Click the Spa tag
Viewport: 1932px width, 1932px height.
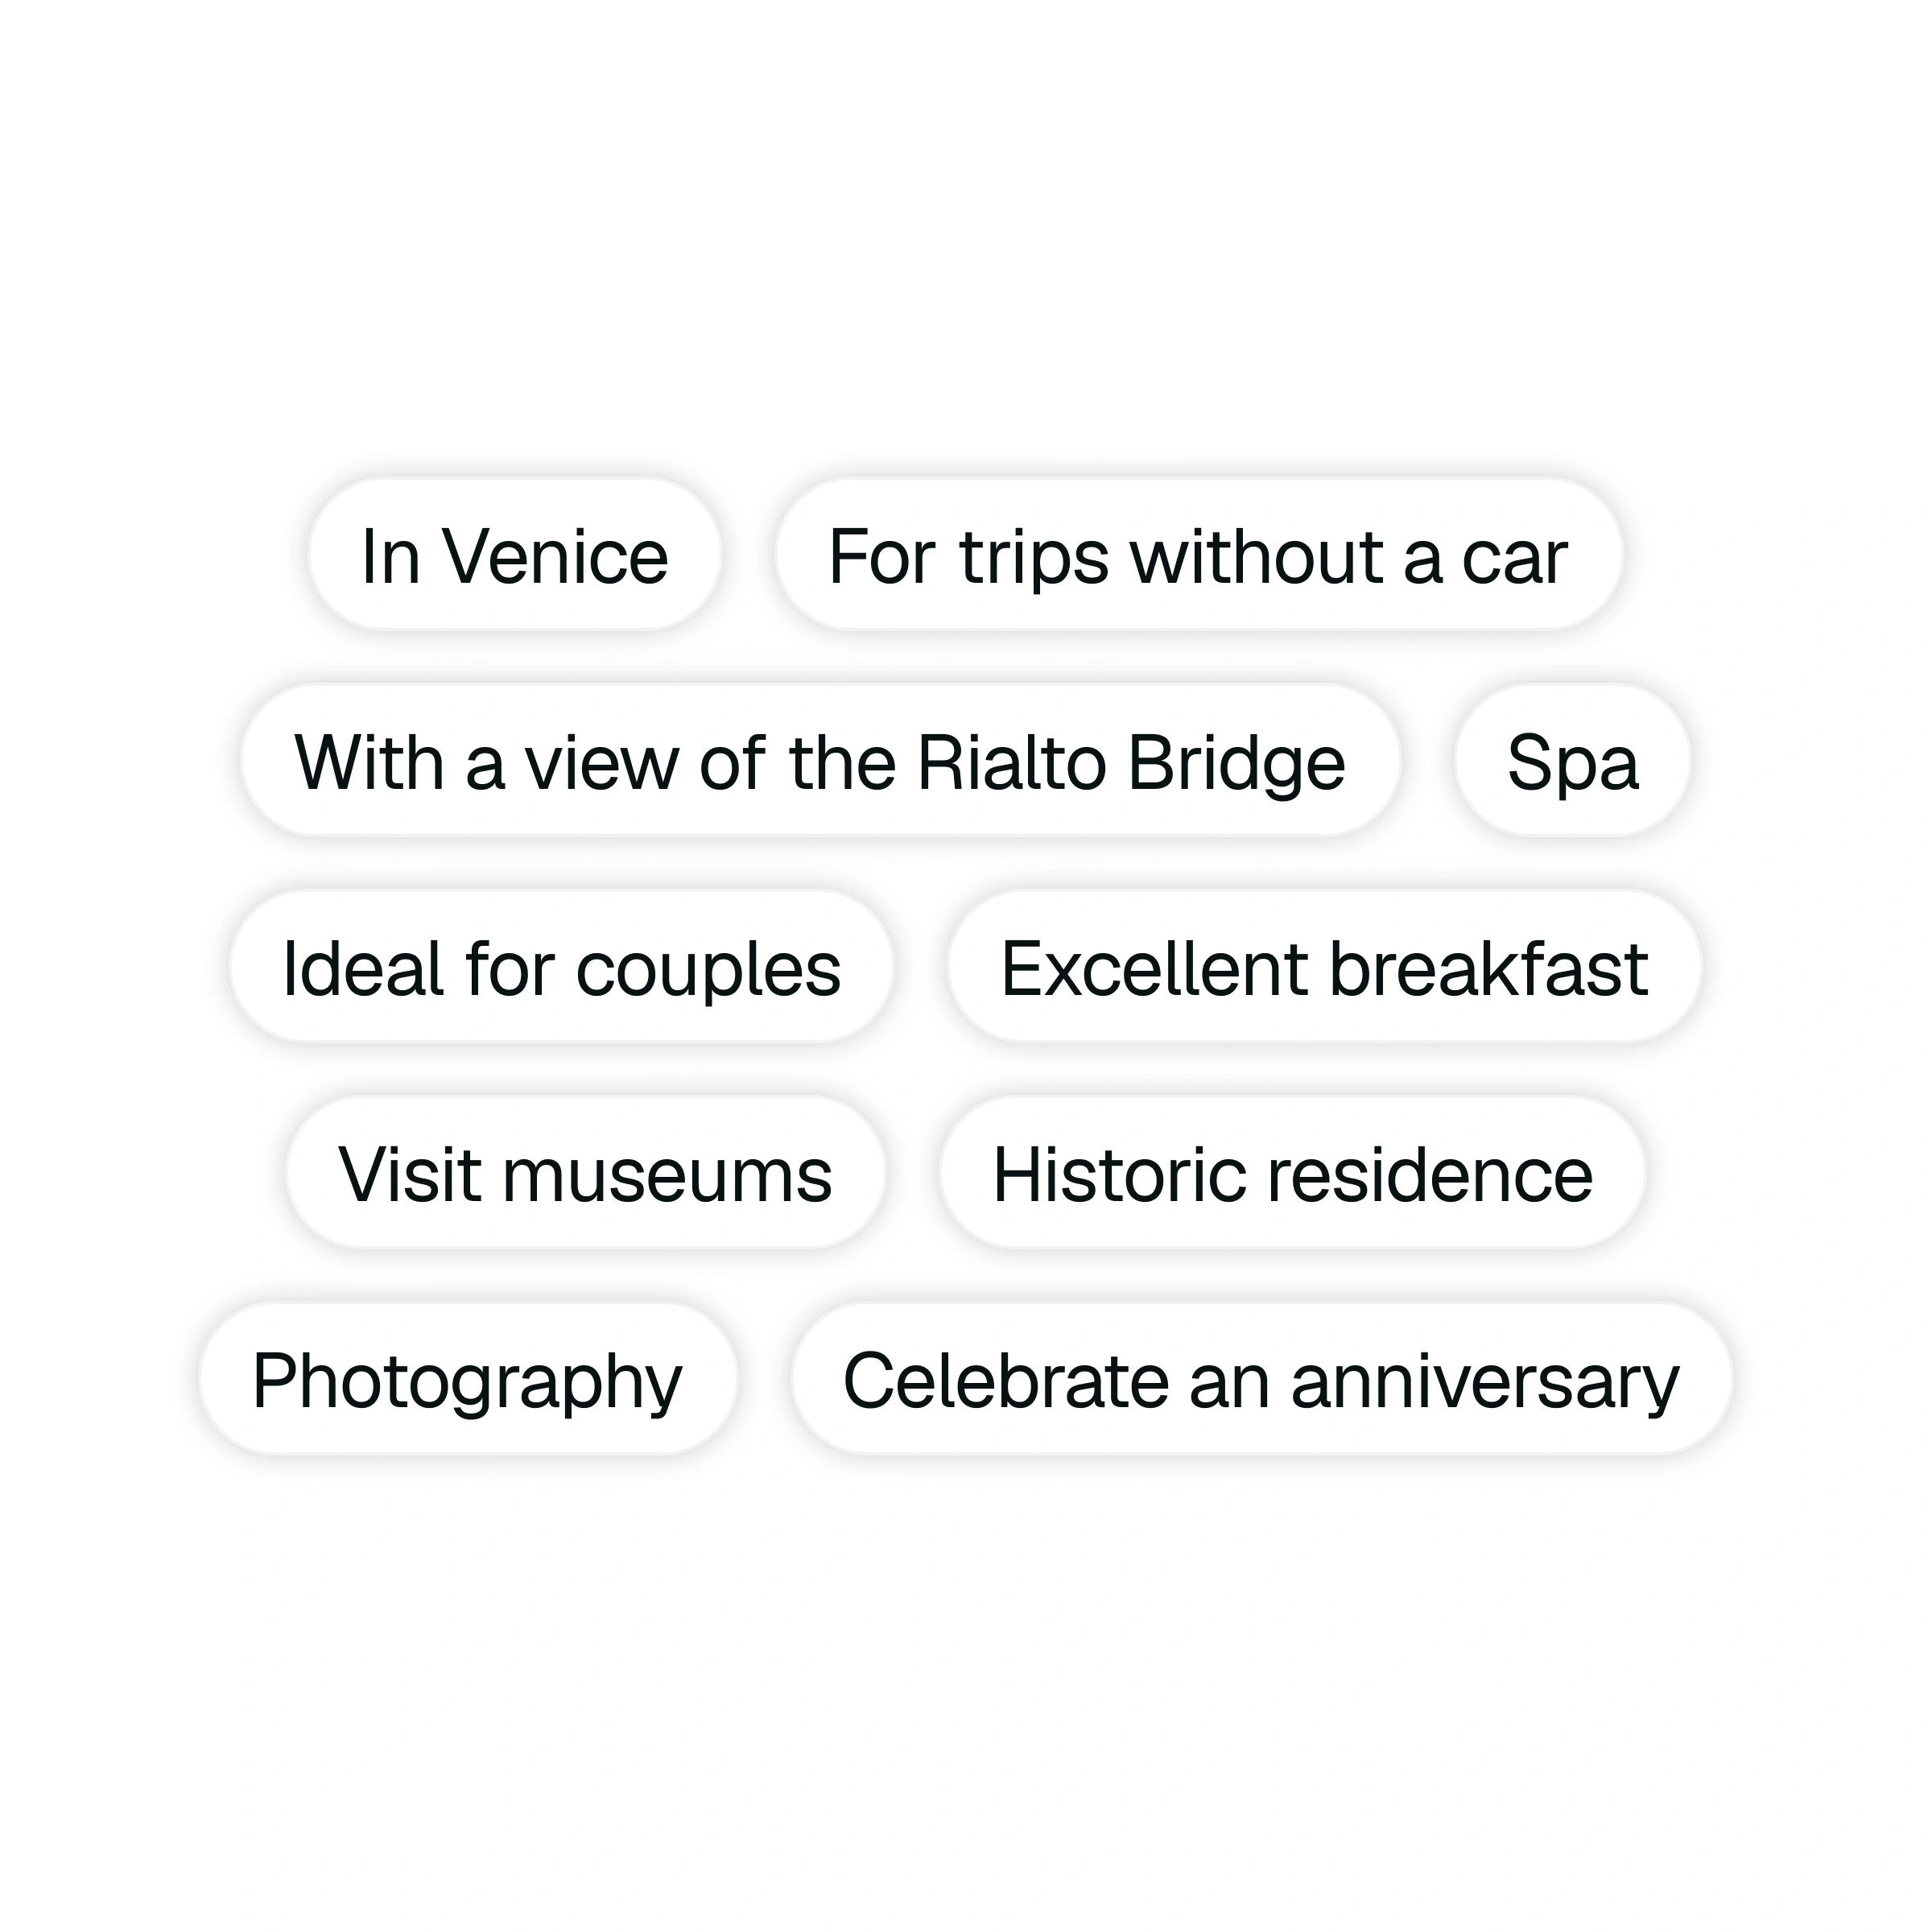[x=1571, y=762]
